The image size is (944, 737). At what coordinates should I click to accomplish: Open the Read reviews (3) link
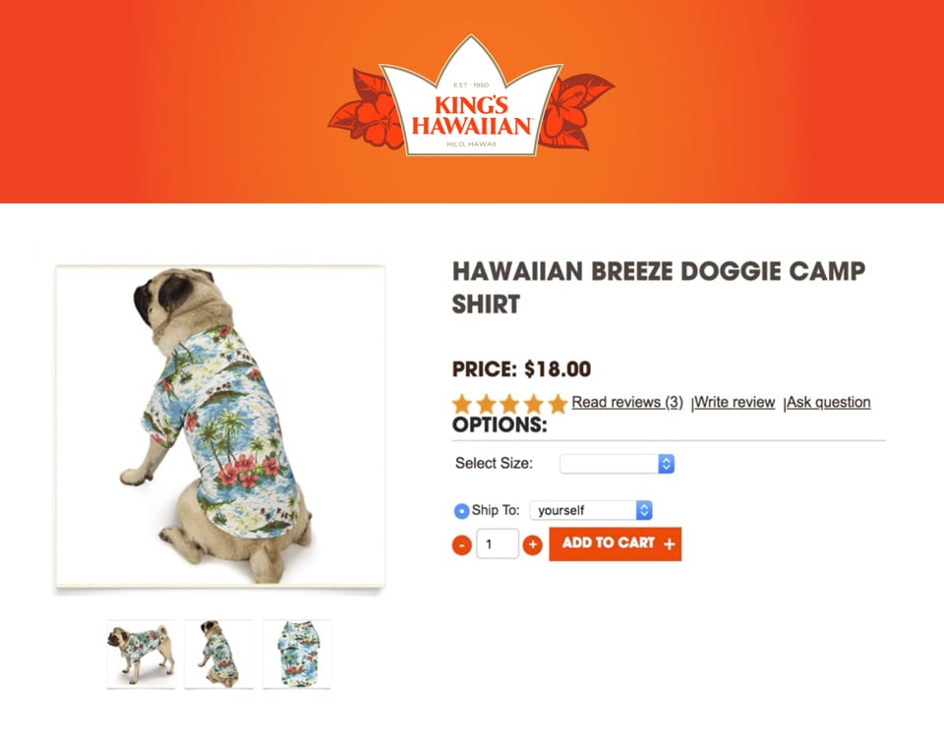pos(627,402)
